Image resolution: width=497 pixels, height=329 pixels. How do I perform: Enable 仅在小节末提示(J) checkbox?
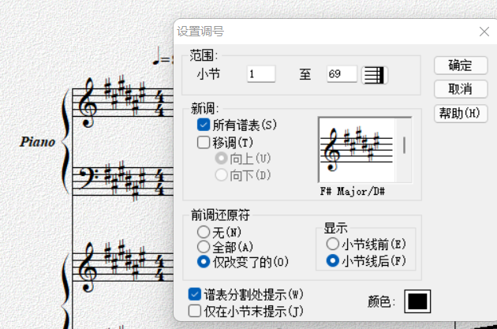[x=194, y=311]
